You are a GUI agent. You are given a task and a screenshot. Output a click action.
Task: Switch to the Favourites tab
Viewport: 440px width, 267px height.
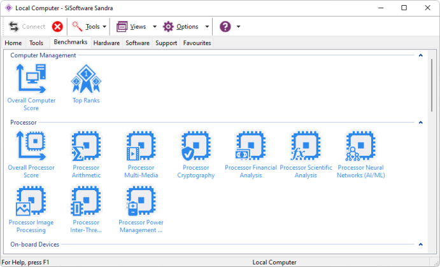point(197,43)
